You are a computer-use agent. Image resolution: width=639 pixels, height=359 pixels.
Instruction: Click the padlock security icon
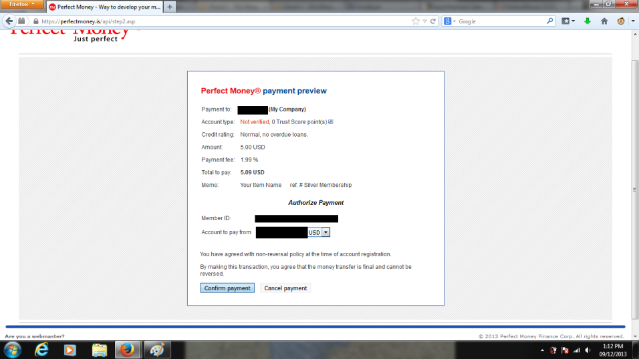click(x=36, y=21)
